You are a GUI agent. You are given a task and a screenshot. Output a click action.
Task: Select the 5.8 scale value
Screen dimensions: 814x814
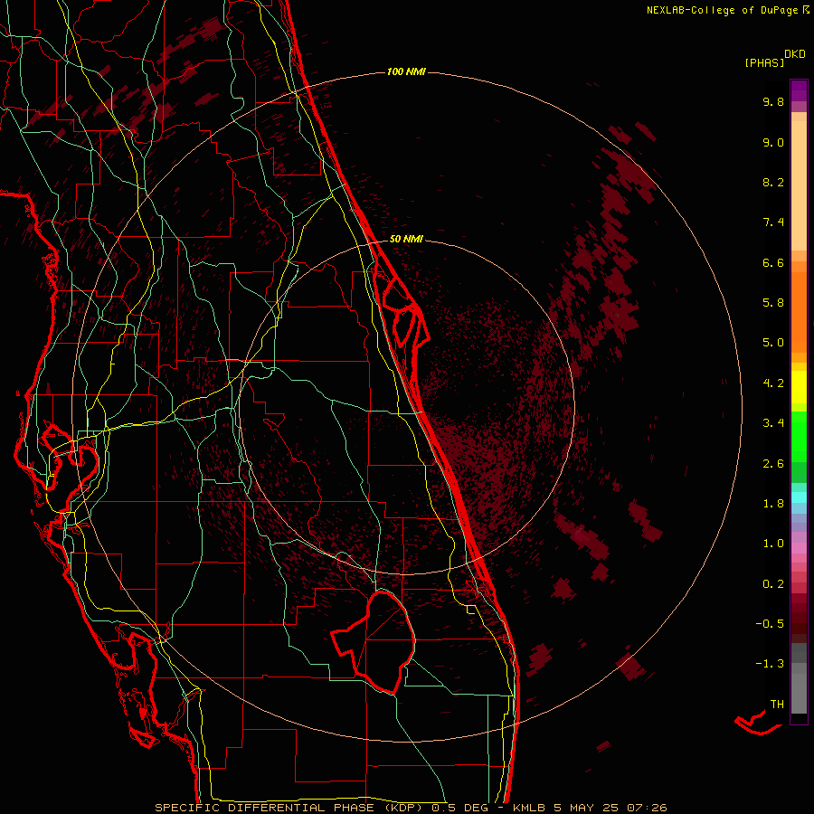click(773, 303)
